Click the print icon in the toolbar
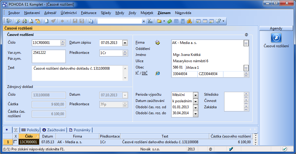The height and width of the screenshot is (154, 296). [x=25, y=21]
